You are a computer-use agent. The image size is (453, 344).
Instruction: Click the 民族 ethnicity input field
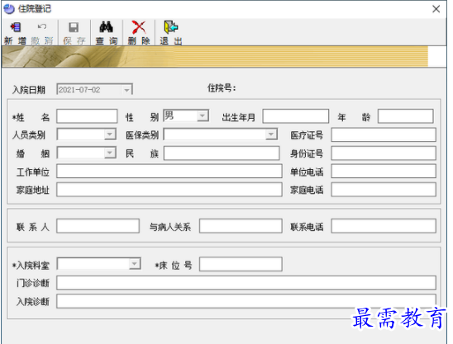[222, 153]
